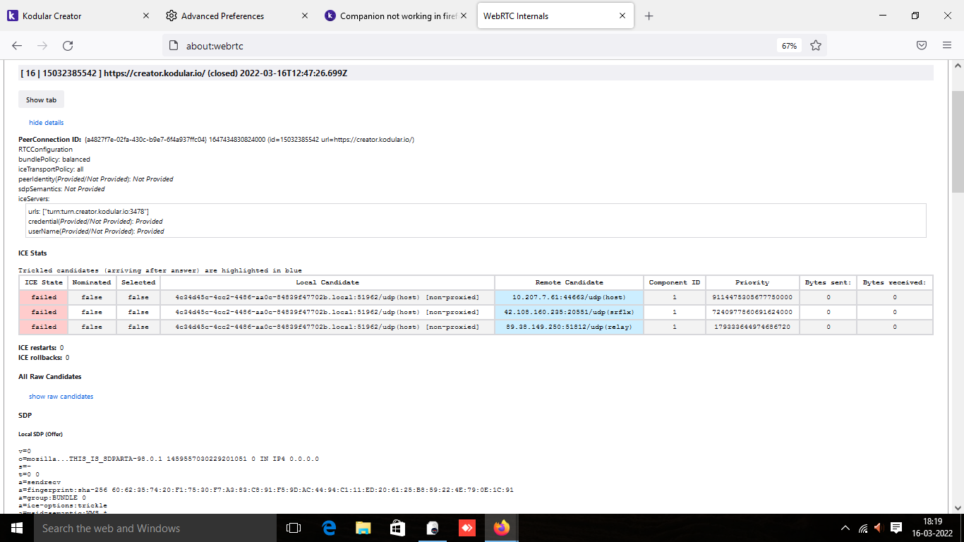Image resolution: width=964 pixels, height=542 pixels.
Task: Close the Kodular Creator tab
Action: pos(146,16)
